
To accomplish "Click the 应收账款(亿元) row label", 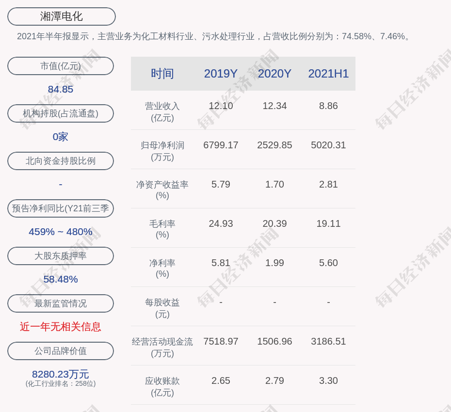I will click(162, 387).
